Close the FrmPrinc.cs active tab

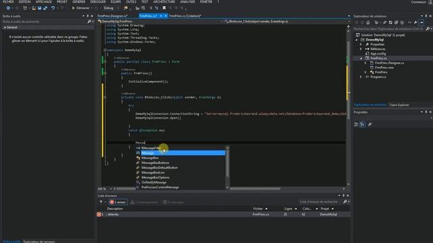[166, 16]
